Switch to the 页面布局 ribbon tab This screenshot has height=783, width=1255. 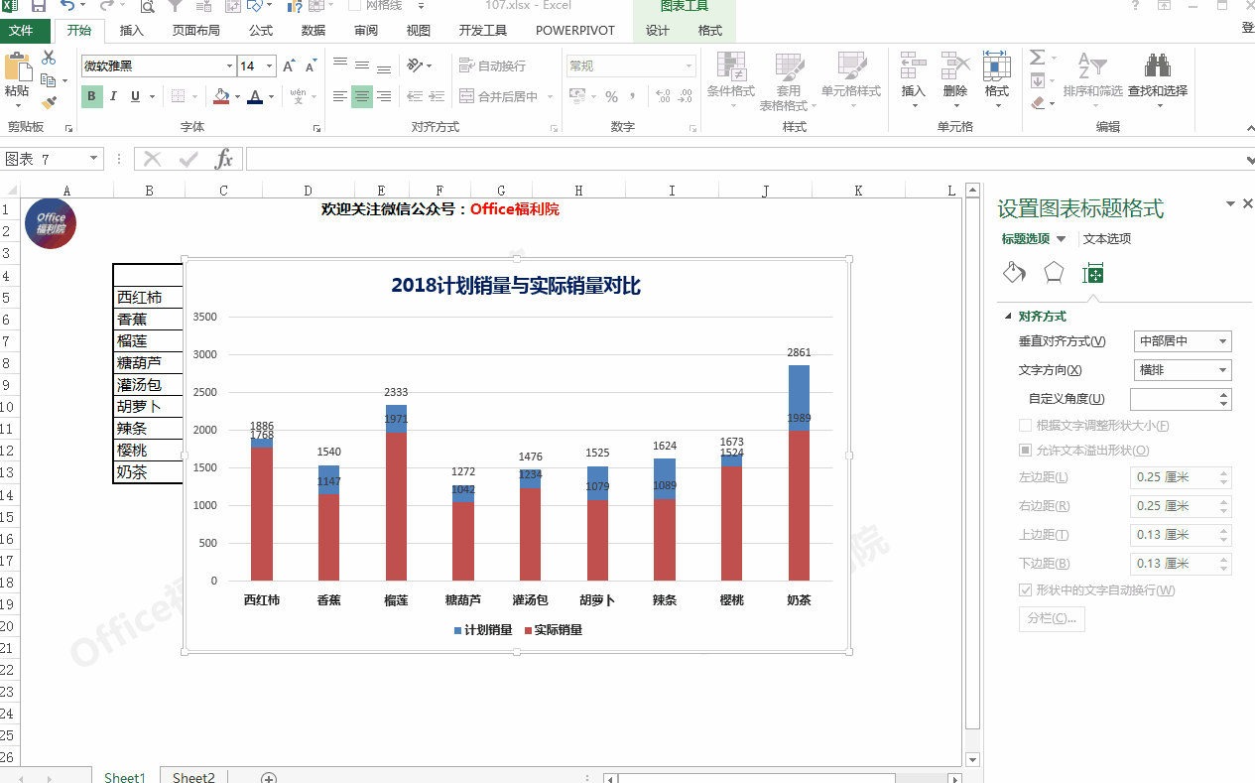coord(196,31)
